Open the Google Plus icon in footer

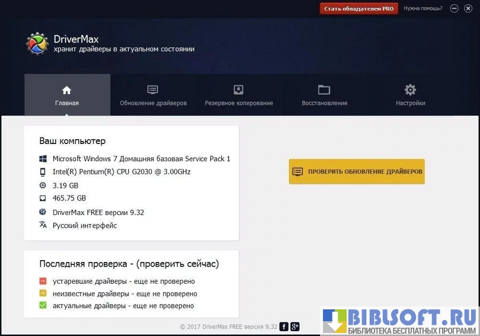pyautogui.click(x=295, y=327)
